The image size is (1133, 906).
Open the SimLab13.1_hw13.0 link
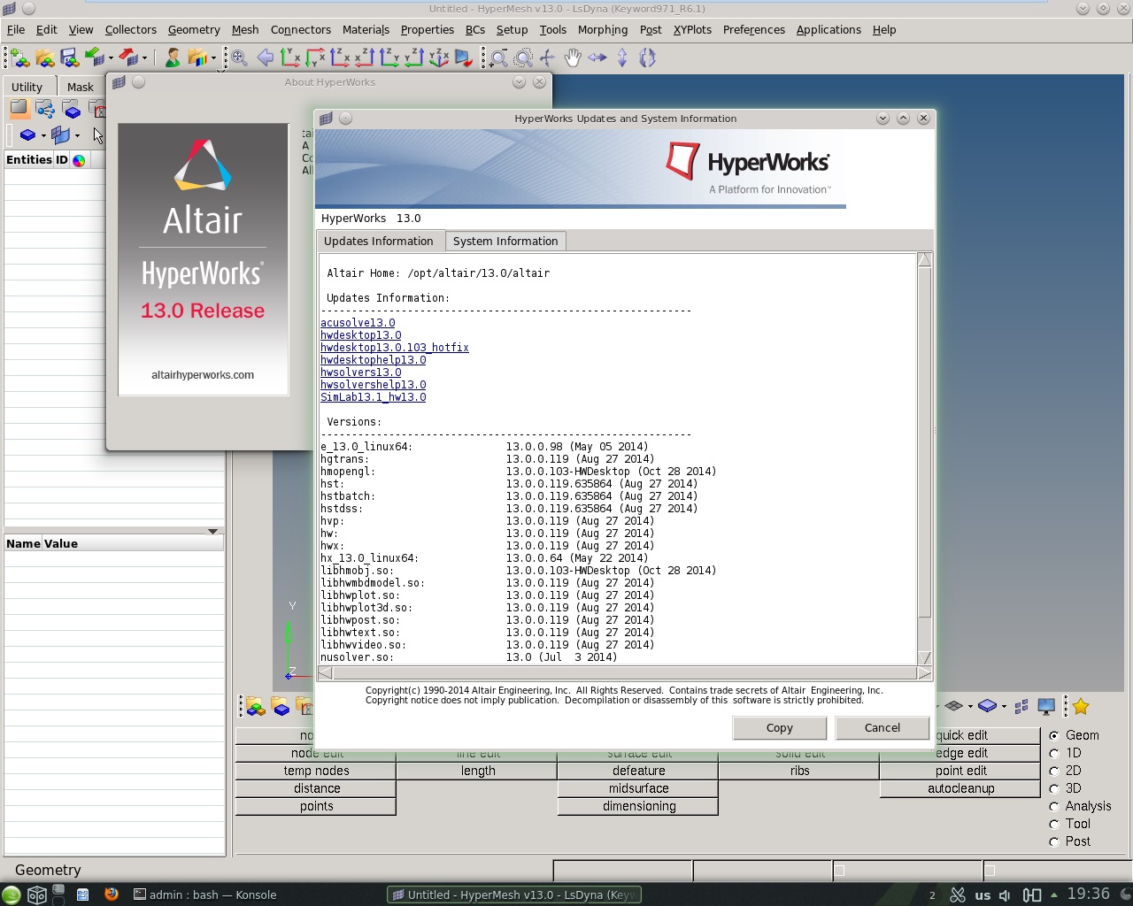[374, 397]
